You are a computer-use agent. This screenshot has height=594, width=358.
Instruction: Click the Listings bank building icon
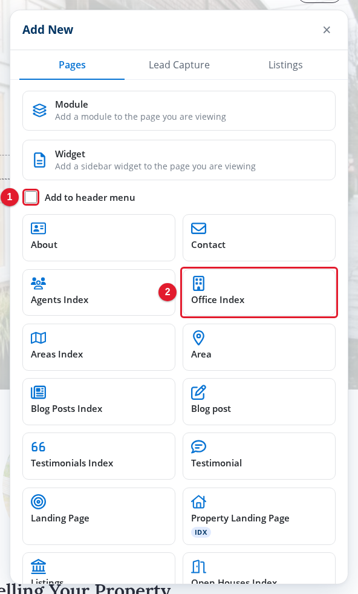38,566
